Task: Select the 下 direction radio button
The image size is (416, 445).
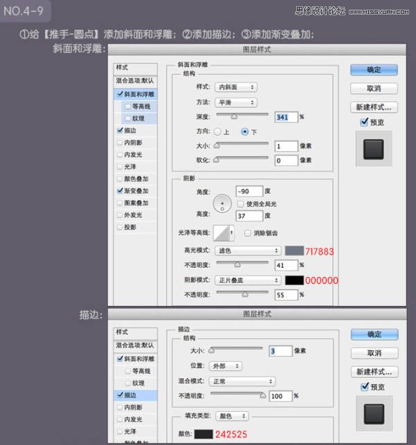Action: [x=244, y=131]
